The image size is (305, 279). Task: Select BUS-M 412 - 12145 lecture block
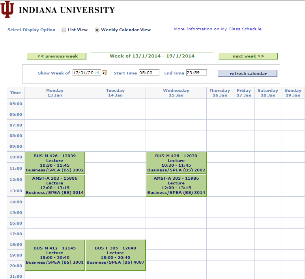(55, 255)
